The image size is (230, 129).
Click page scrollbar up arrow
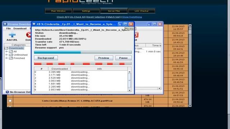(x=190, y=25)
